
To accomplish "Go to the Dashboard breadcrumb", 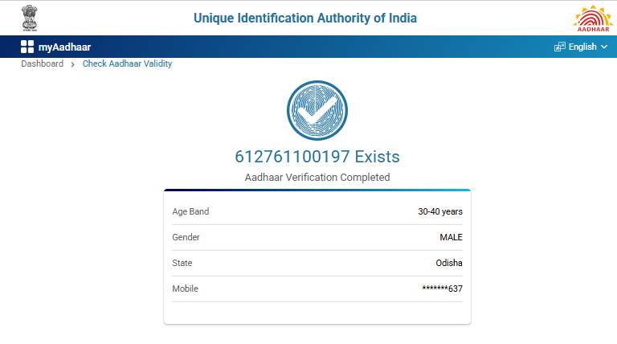I will pyautogui.click(x=43, y=64).
